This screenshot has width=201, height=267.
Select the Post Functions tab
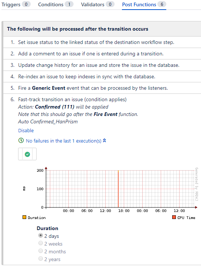[x=144, y=4]
